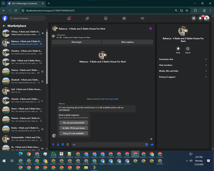Screen dimensions: 214x171
Task: Open Rebecca's listing thumbnail in details panel
Action: tap(183, 31)
